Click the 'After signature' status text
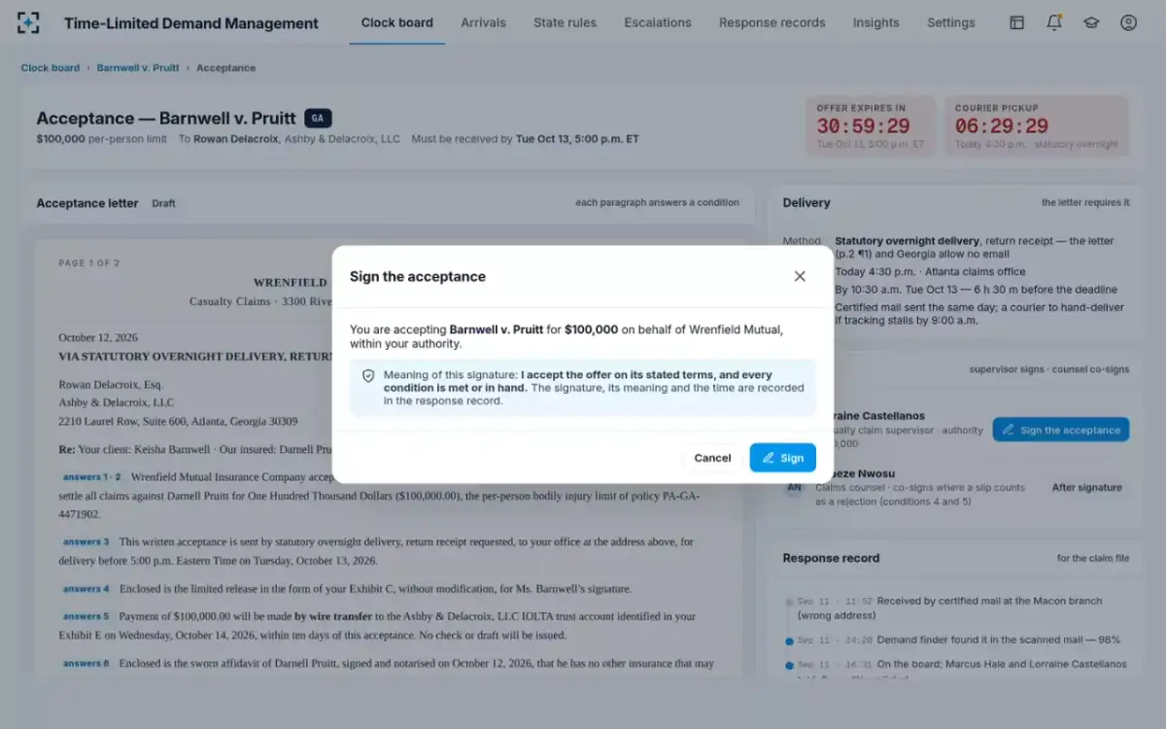 point(1087,488)
